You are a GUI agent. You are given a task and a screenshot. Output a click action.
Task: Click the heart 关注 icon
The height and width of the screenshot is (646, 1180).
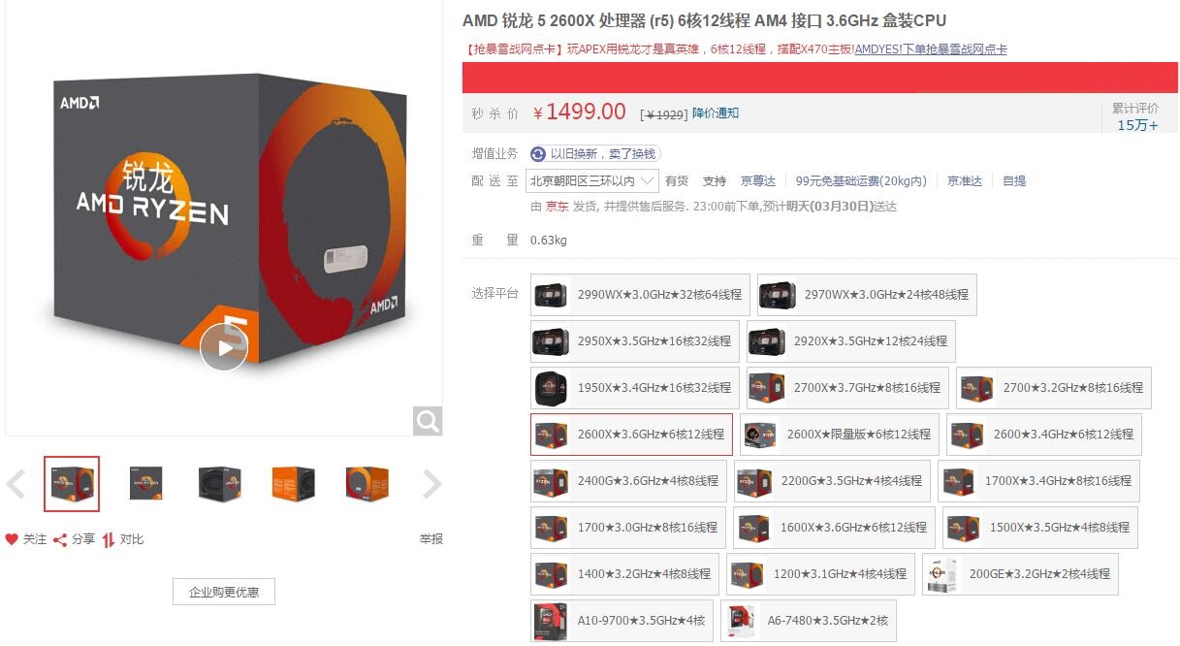[x=12, y=539]
